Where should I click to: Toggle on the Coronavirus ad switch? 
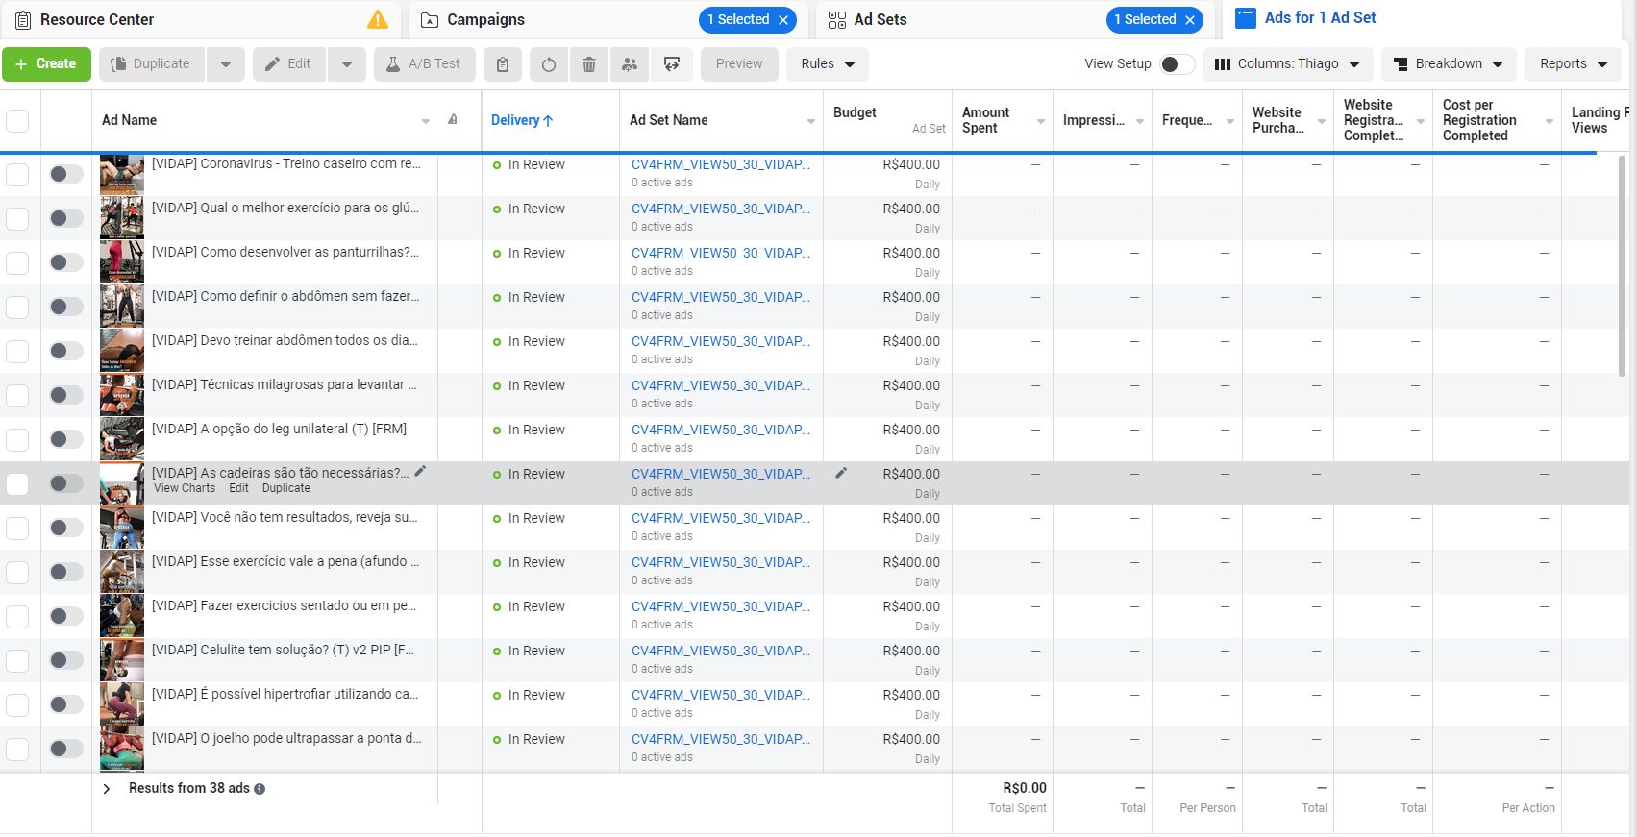click(x=65, y=174)
